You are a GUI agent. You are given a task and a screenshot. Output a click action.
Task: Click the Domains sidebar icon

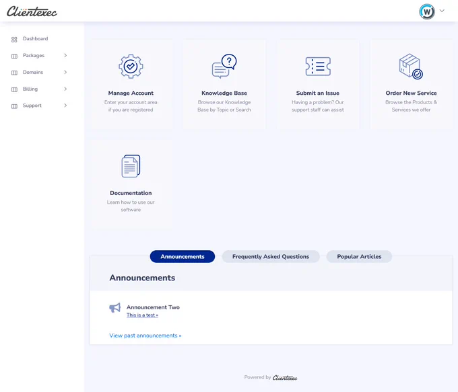point(14,73)
